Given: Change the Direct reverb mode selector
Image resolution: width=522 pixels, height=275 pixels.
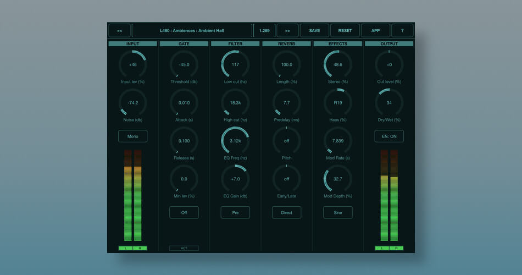Looking at the screenshot, I should 286,212.
